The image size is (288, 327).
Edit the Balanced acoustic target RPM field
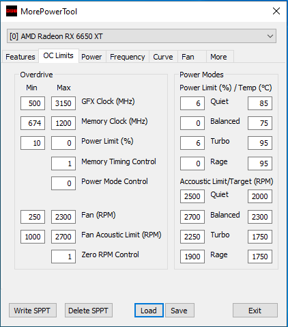[260, 217]
